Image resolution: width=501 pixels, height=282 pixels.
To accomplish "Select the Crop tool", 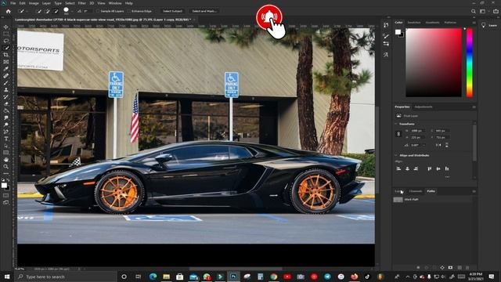I will coord(5,55).
